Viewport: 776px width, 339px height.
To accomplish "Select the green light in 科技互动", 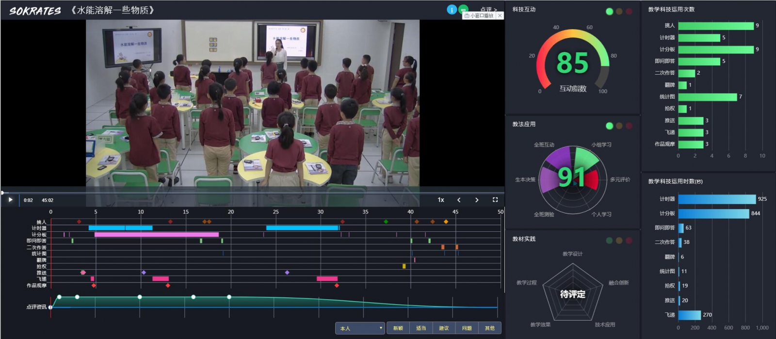I will 610,11.
